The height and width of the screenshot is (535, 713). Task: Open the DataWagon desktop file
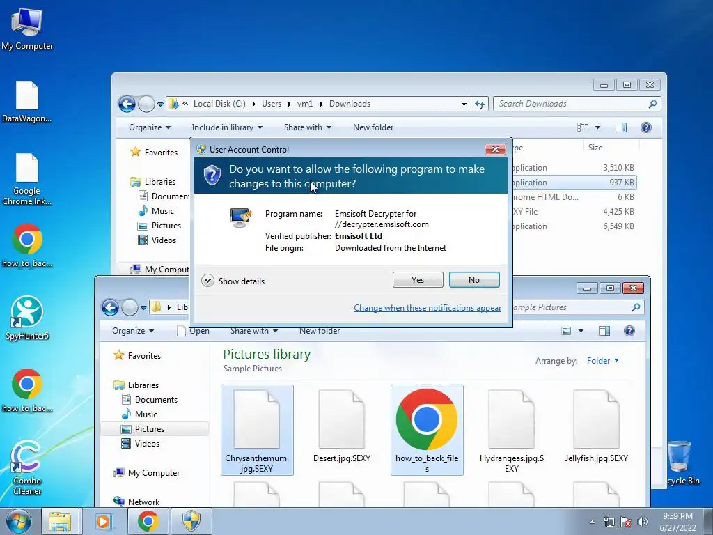27,102
